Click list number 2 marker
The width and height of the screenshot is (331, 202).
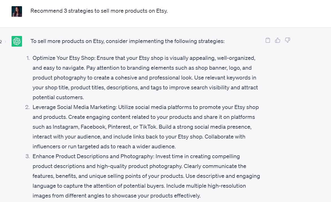tap(27, 107)
